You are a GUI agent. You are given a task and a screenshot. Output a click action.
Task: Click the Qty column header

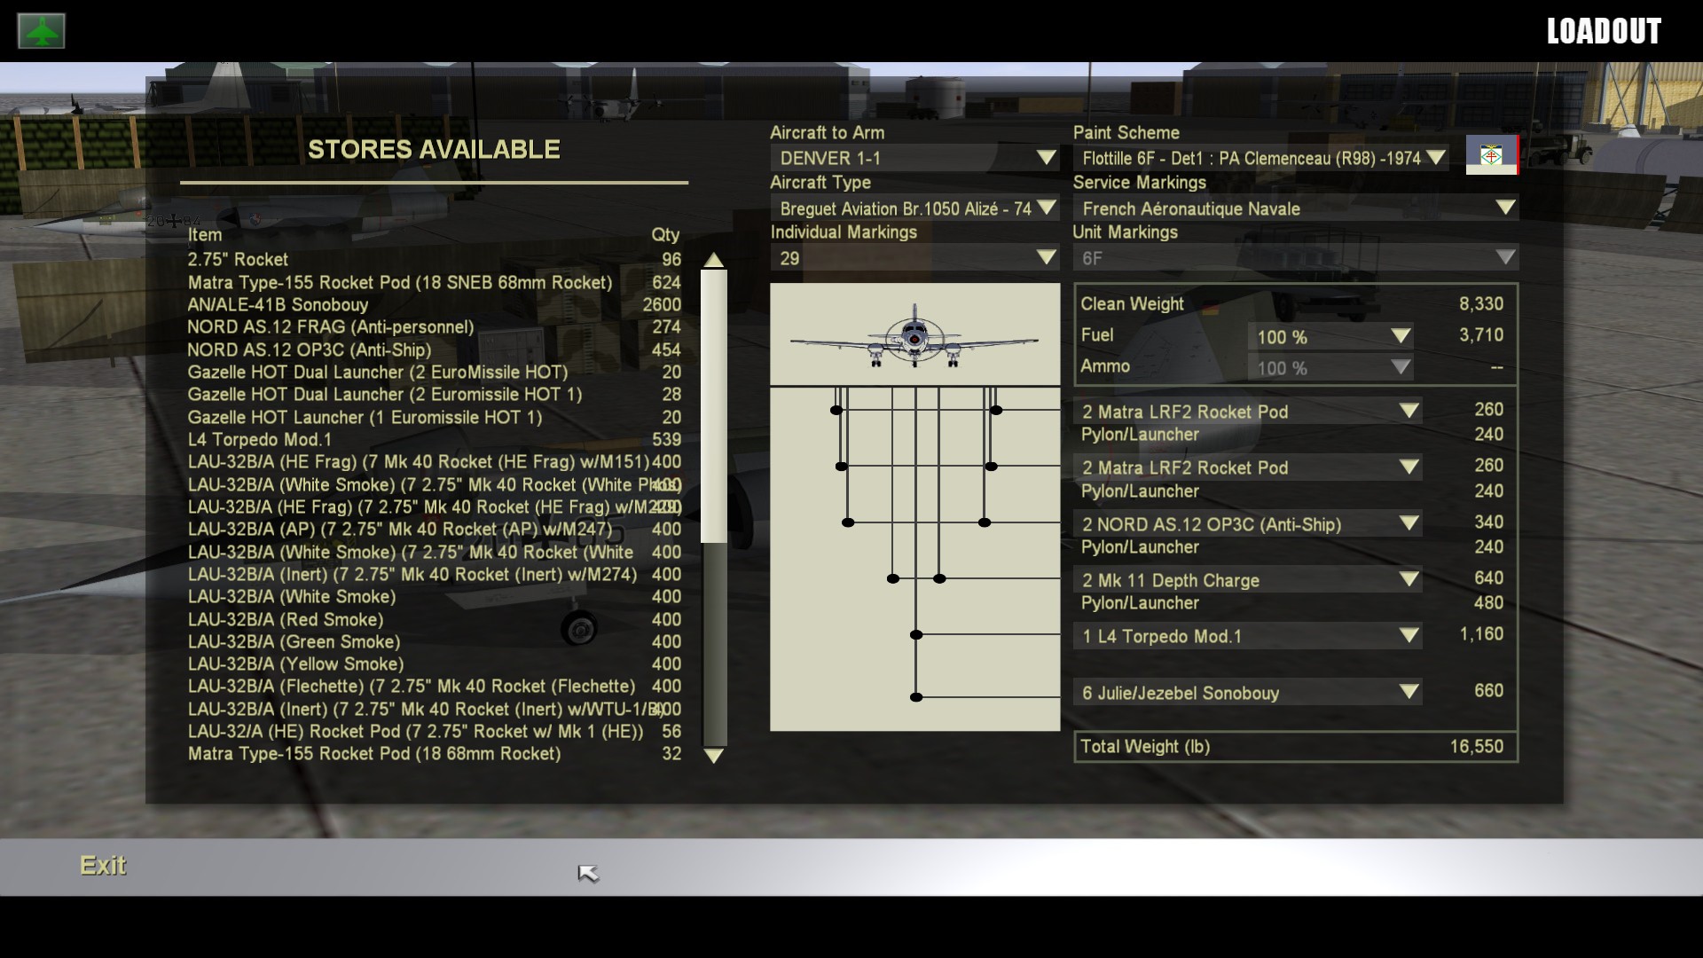[x=665, y=235]
